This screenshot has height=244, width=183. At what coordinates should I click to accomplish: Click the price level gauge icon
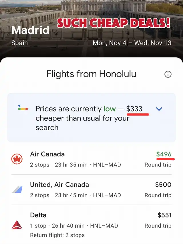[23, 108]
